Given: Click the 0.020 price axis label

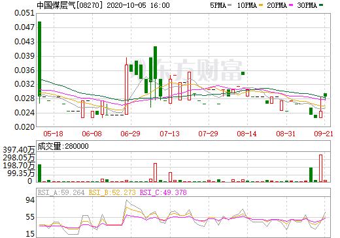Looking at the screenshot, I should pyautogui.click(x=24, y=126).
